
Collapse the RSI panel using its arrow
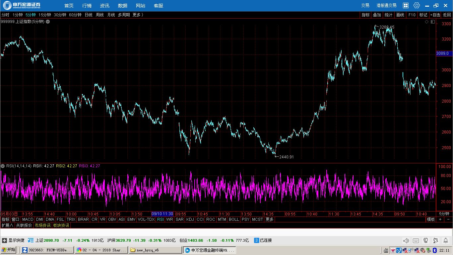pos(3,166)
